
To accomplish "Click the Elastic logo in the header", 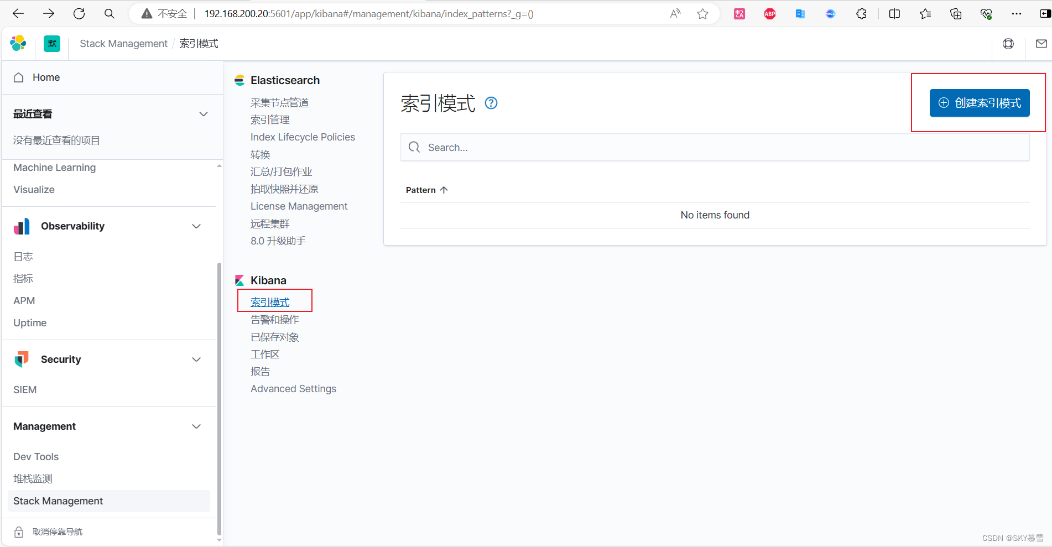I will pyautogui.click(x=18, y=43).
